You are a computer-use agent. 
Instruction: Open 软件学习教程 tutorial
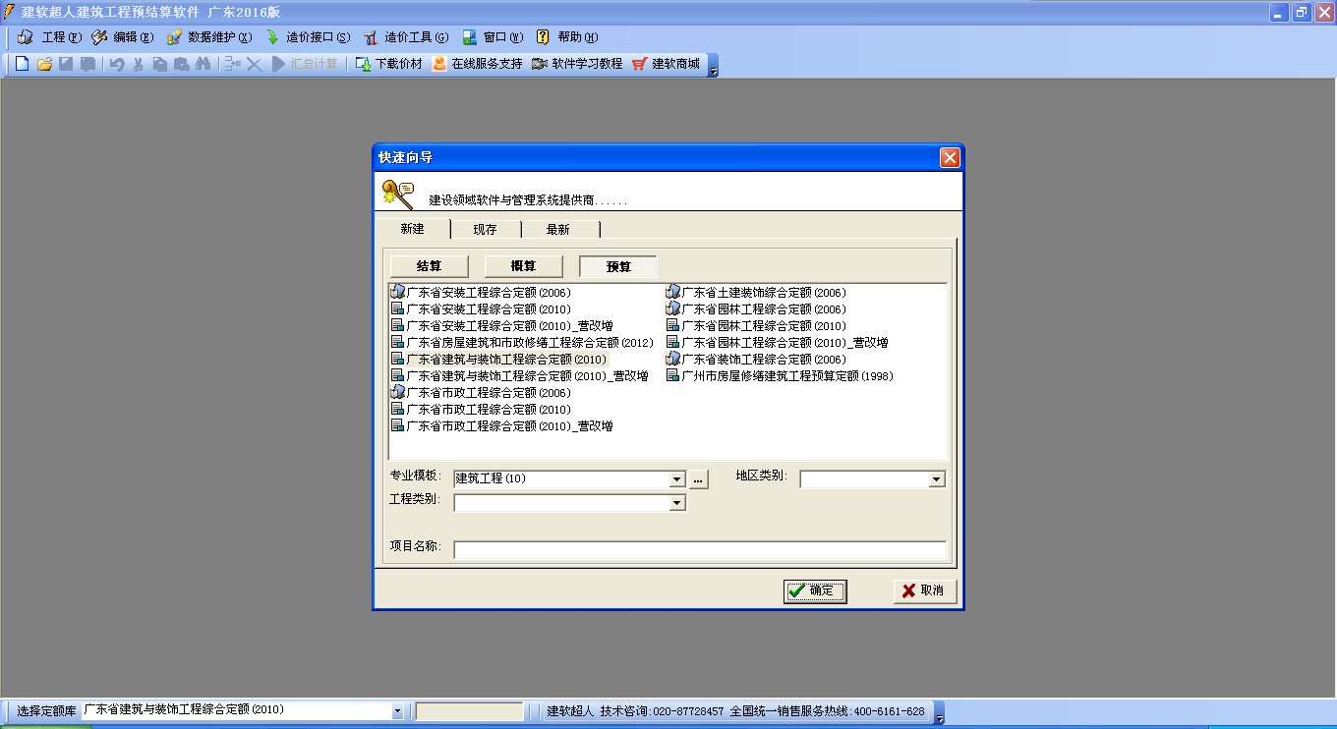pyautogui.click(x=577, y=64)
